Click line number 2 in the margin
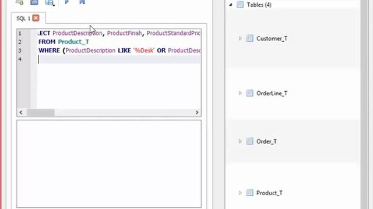The width and height of the screenshot is (373, 209). [x=20, y=42]
